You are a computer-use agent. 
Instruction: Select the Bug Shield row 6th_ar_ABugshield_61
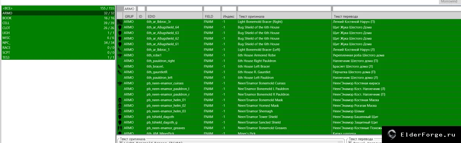289,44
